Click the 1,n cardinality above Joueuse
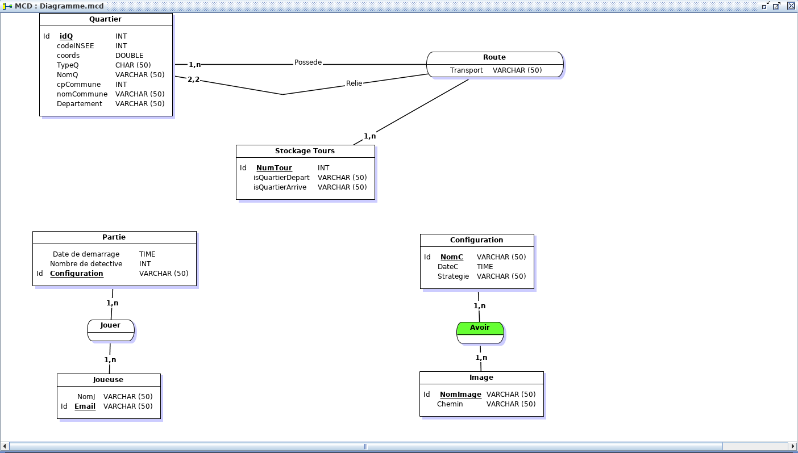Viewport: 798px width, 453px height. point(110,360)
